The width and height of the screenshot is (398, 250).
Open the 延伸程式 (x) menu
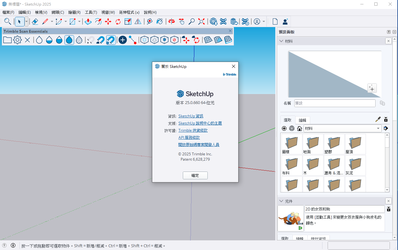(x=129, y=12)
